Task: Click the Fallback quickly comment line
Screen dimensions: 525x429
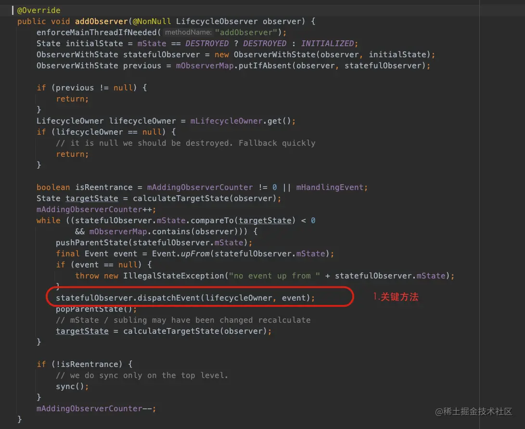Action: (185, 143)
